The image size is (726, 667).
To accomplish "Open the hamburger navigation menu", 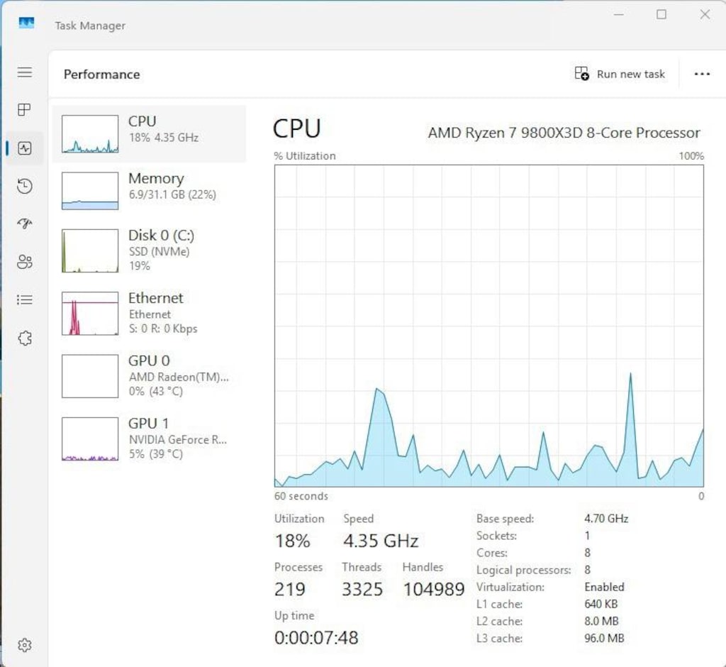I will tap(25, 72).
